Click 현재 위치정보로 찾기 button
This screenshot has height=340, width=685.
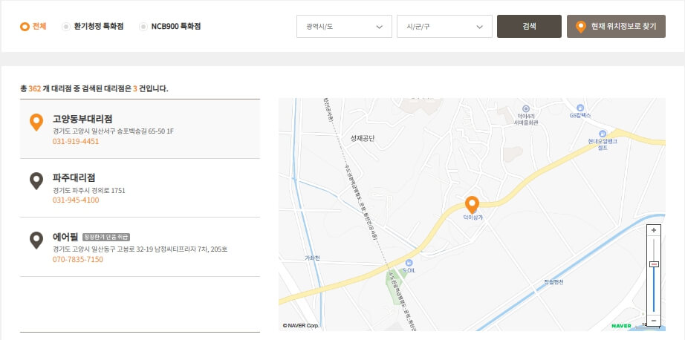coord(616,26)
